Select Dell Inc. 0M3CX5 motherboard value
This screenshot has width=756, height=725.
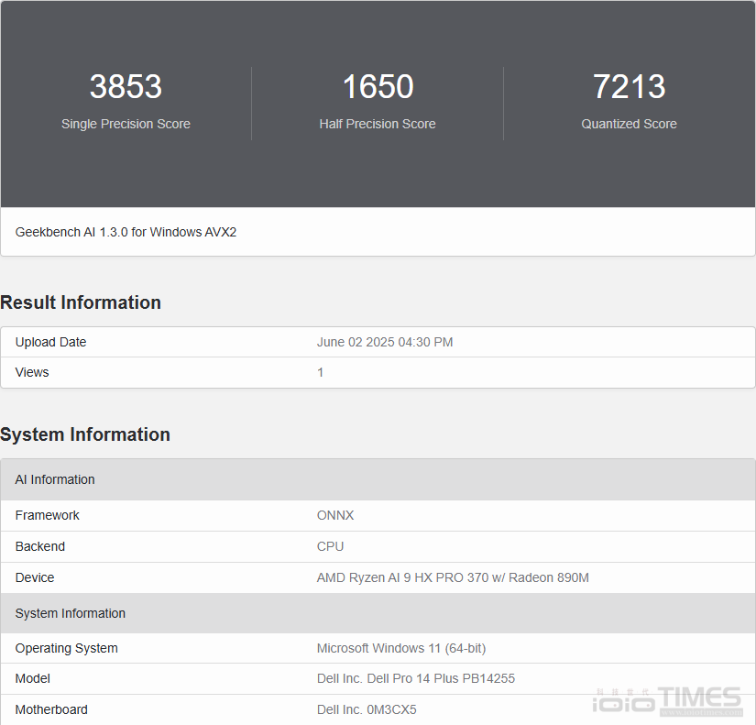[367, 709]
